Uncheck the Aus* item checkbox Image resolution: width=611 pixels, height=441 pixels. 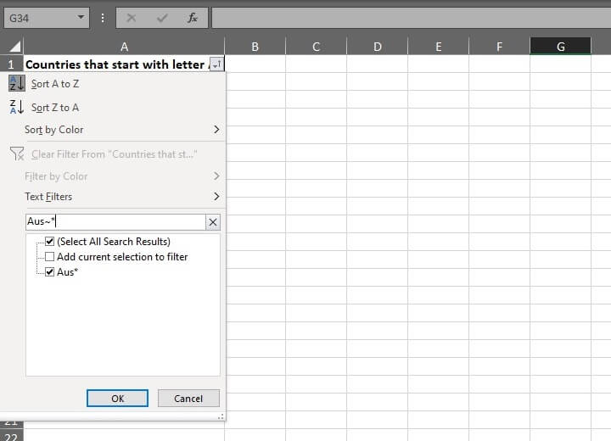click(x=49, y=272)
